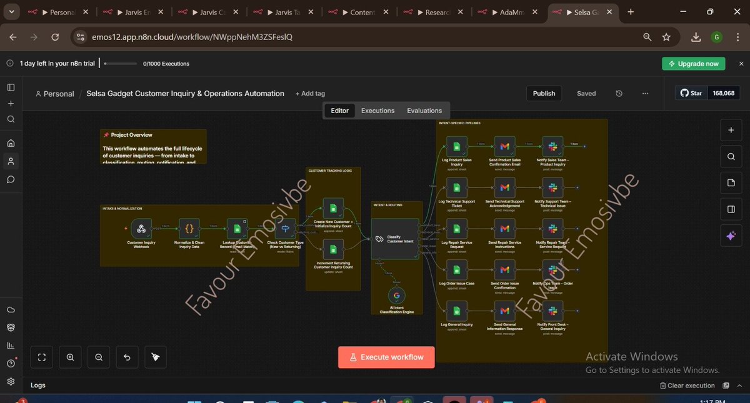Click the Publish button
The width and height of the screenshot is (750, 403).
(544, 93)
